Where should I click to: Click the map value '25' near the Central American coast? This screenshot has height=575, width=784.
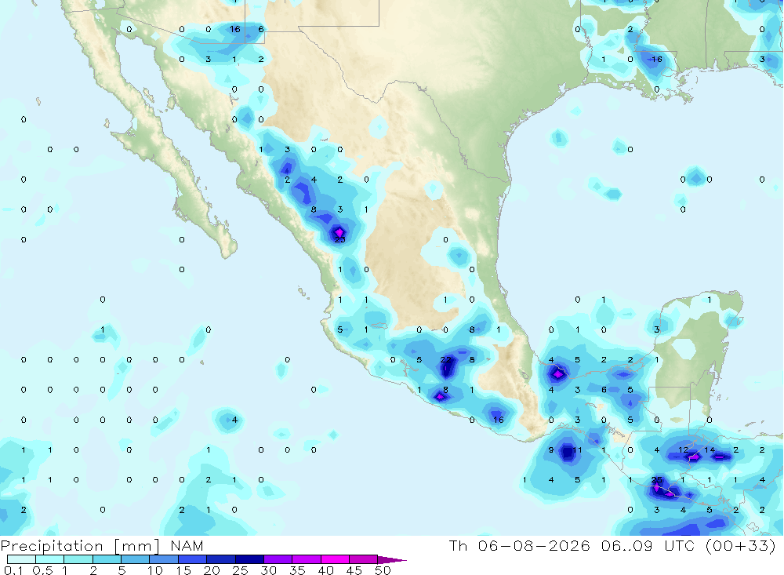[x=656, y=480]
